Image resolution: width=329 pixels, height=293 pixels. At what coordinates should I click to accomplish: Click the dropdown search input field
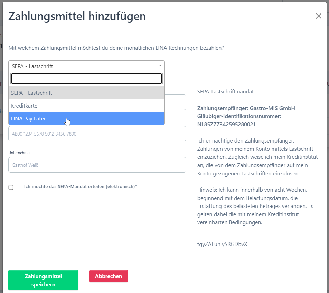tap(86, 79)
